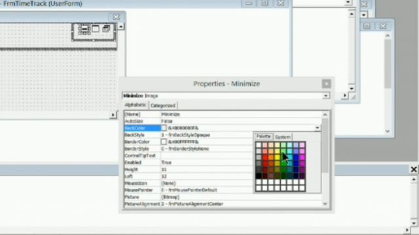Click the Height value 11

click(164, 170)
